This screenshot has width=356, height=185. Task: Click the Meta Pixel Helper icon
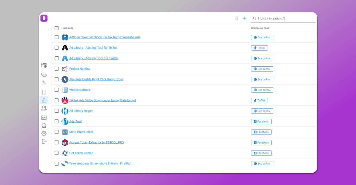coord(65,132)
